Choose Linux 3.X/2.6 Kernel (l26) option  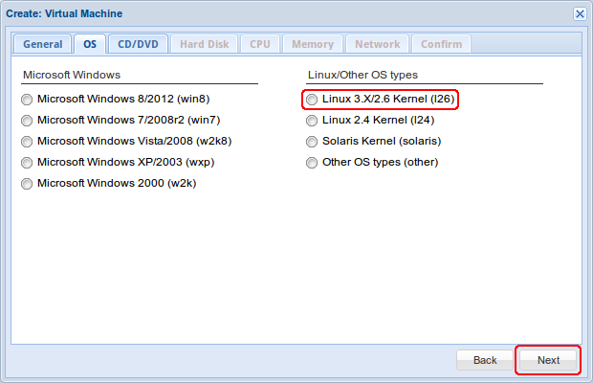point(312,100)
